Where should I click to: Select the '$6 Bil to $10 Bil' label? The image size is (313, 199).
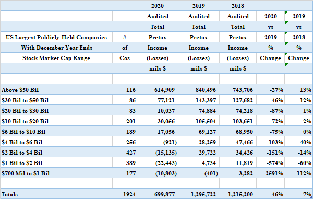(x=23, y=132)
